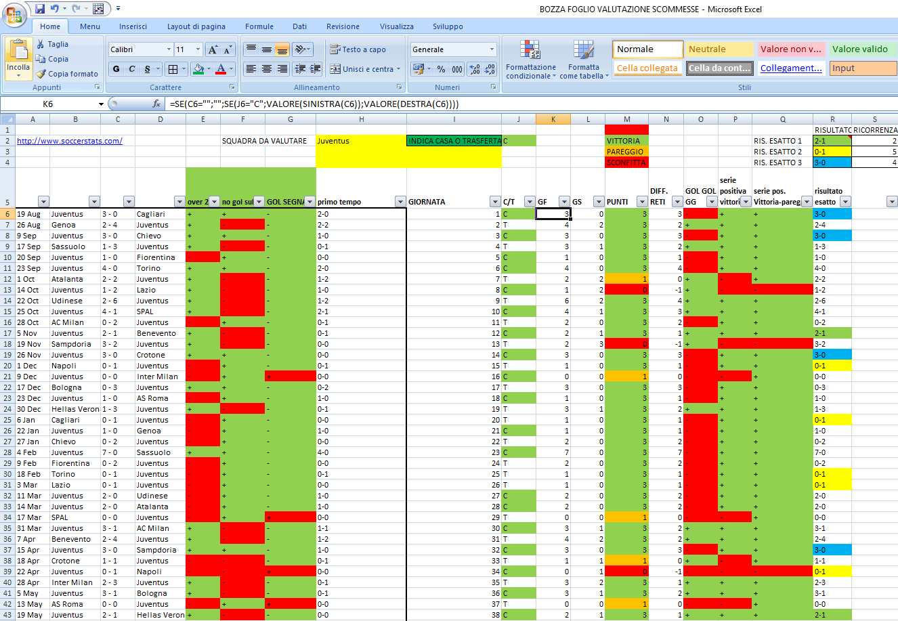Open Formatta come tabella gallery
Image resolution: width=898 pixels, height=621 pixels.
[x=584, y=60]
